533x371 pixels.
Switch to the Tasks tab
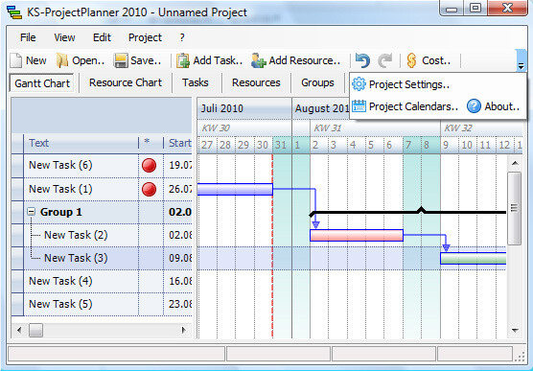196,82
